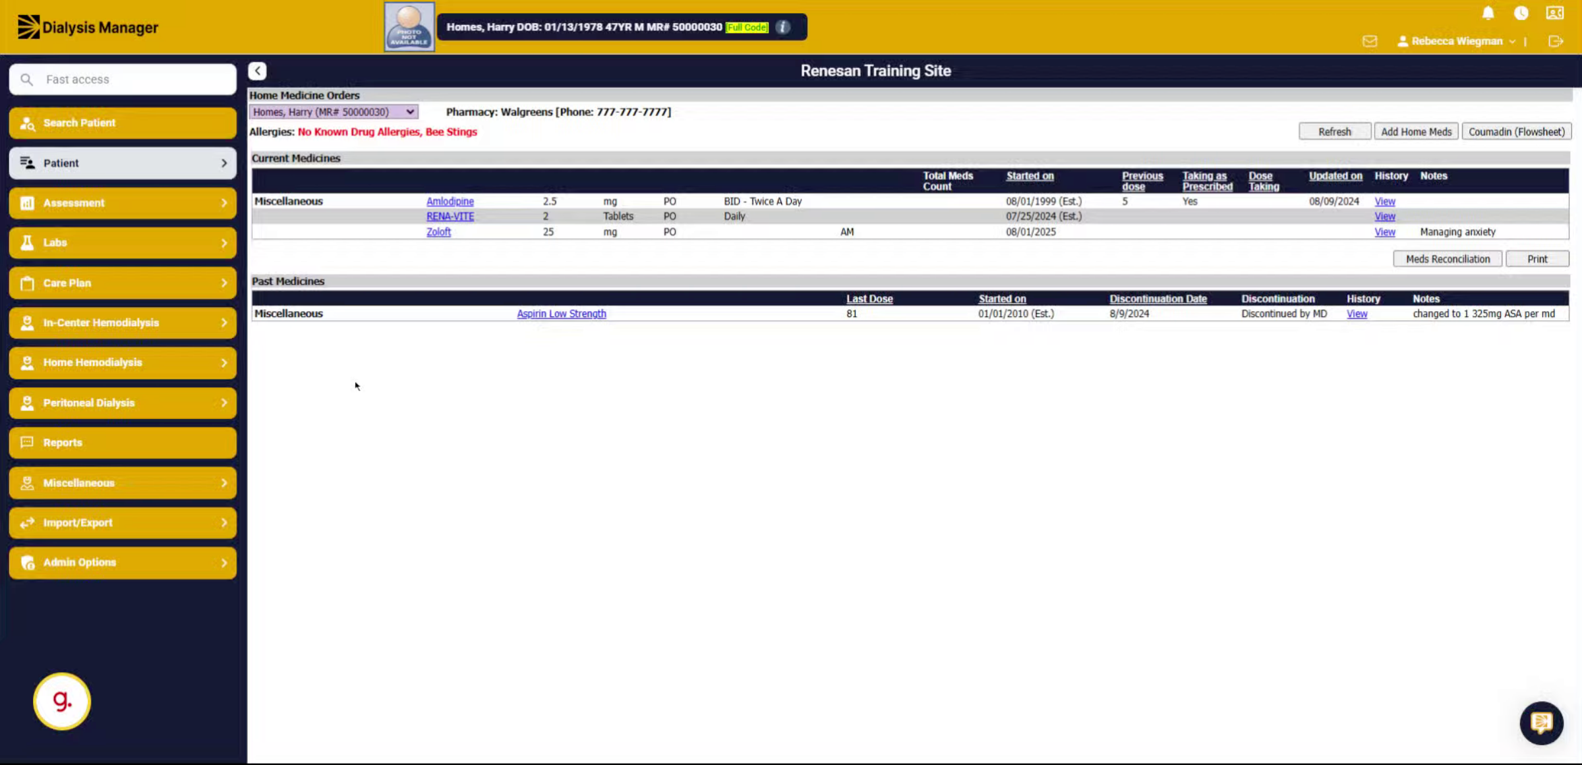Viewport: 1582px width, 765px height.
Task: Open the Amlodipine medicine link
Action: click(x=450, y=201)
